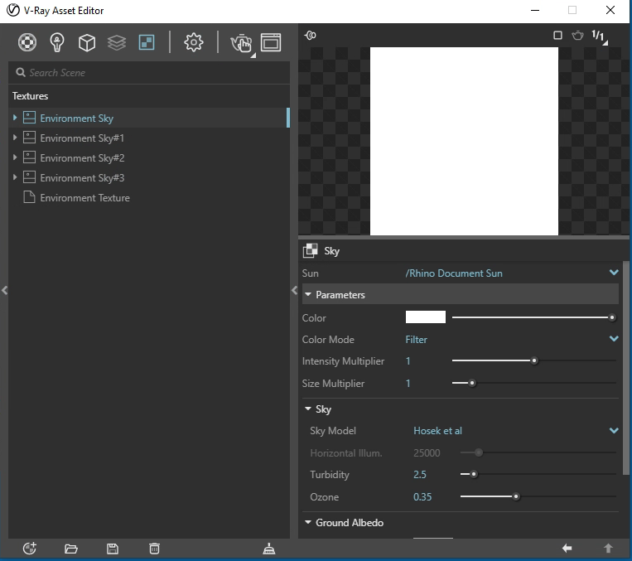Image resolution: width=632 pixels, height=561 pixels.
Task: Click the white texture preview thumbnail
Action: tap(464, 141)
